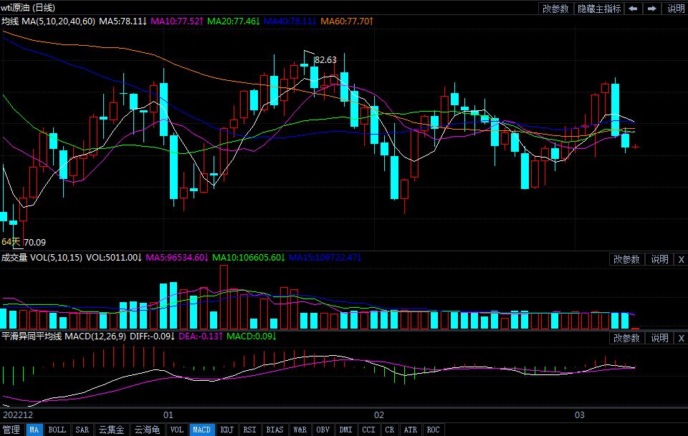This screenshot has width=688, height=436.
Task: Select the RSI indicator tab
Action: 249,430
